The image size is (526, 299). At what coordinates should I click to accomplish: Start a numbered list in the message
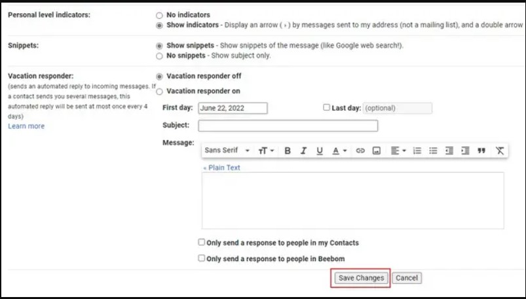tap(417, 150)
